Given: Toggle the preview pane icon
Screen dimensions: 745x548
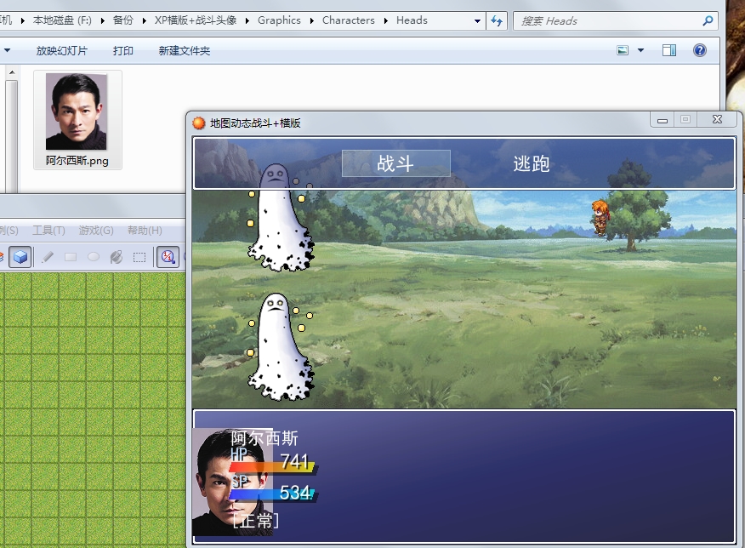Looking at the screenshot, I should [669, 50].
